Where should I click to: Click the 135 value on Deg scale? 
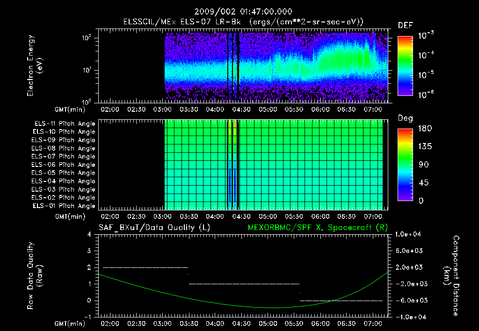click(425, 147)
